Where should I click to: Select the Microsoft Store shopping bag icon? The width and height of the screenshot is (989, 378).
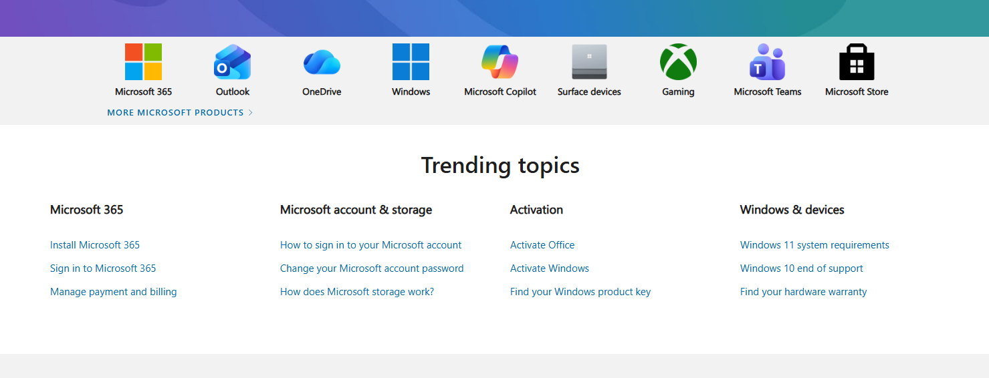[x=857, y=62]
